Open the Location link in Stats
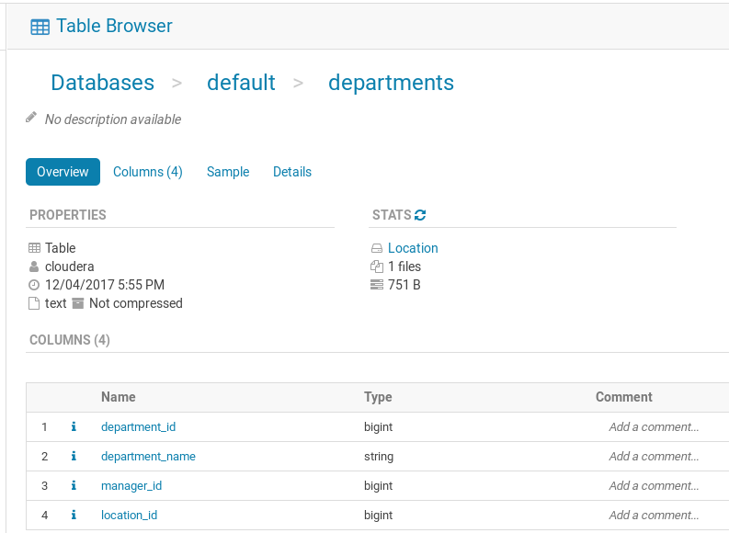 click(413, 248)
